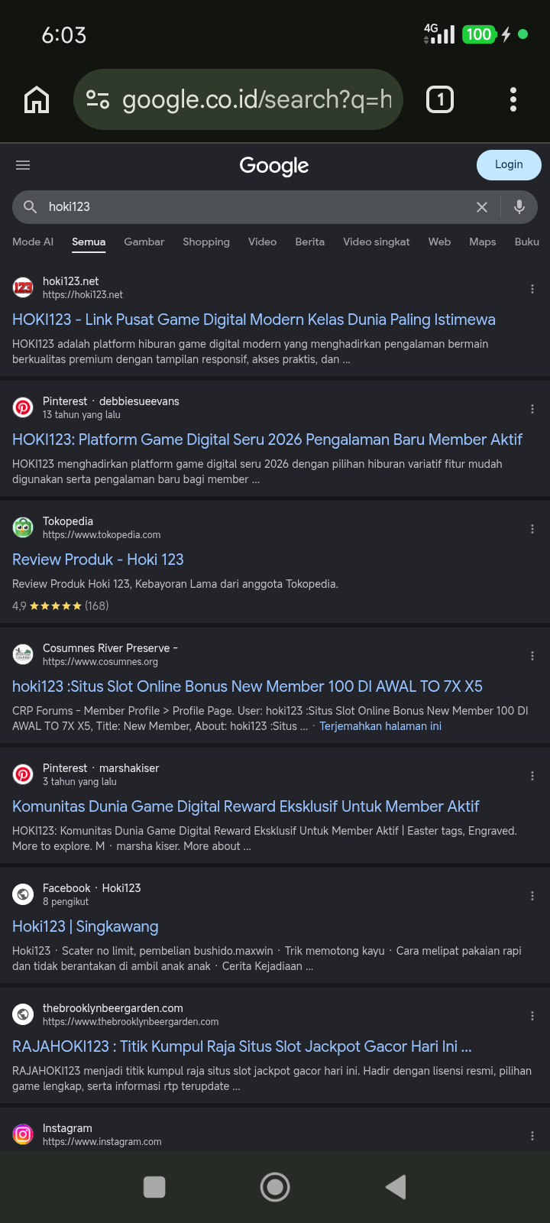Open more options for the Tokopedia result
550x1223 pixels.
[532, 529]
